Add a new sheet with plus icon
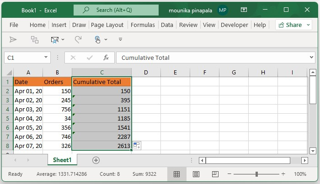Image resolution: width=320 pixels, height=184 pixels. (x=96, y=160)
